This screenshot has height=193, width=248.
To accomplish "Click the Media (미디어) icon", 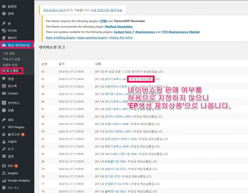I will [4, 31].
